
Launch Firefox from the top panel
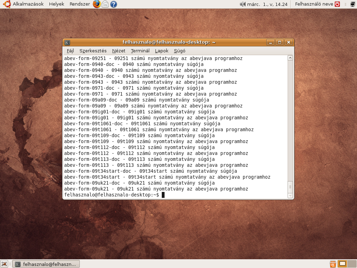(x=97, y=4)
